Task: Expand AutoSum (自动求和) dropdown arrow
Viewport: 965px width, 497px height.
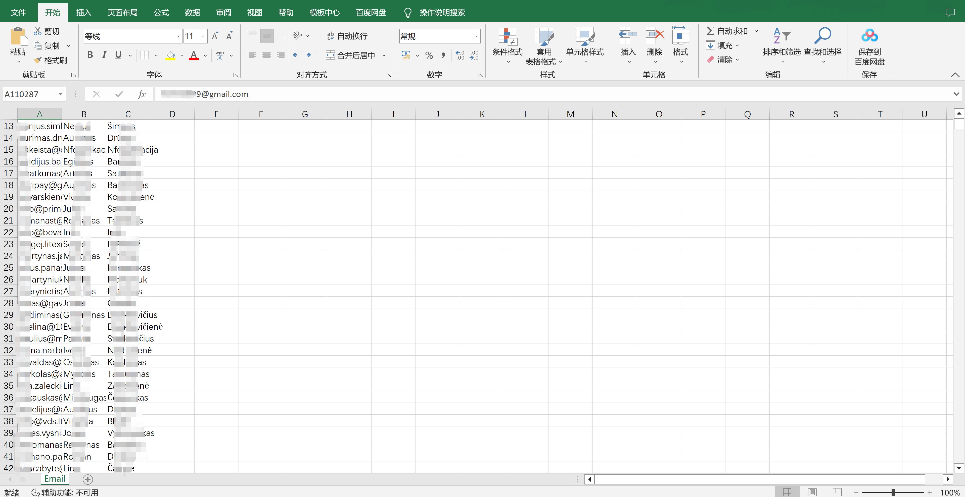Action: click(x=756, y=31)
